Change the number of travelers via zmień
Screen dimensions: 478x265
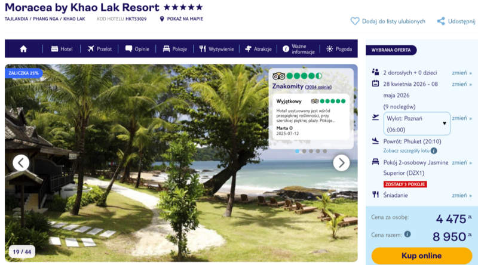click(x=462, y=73)
